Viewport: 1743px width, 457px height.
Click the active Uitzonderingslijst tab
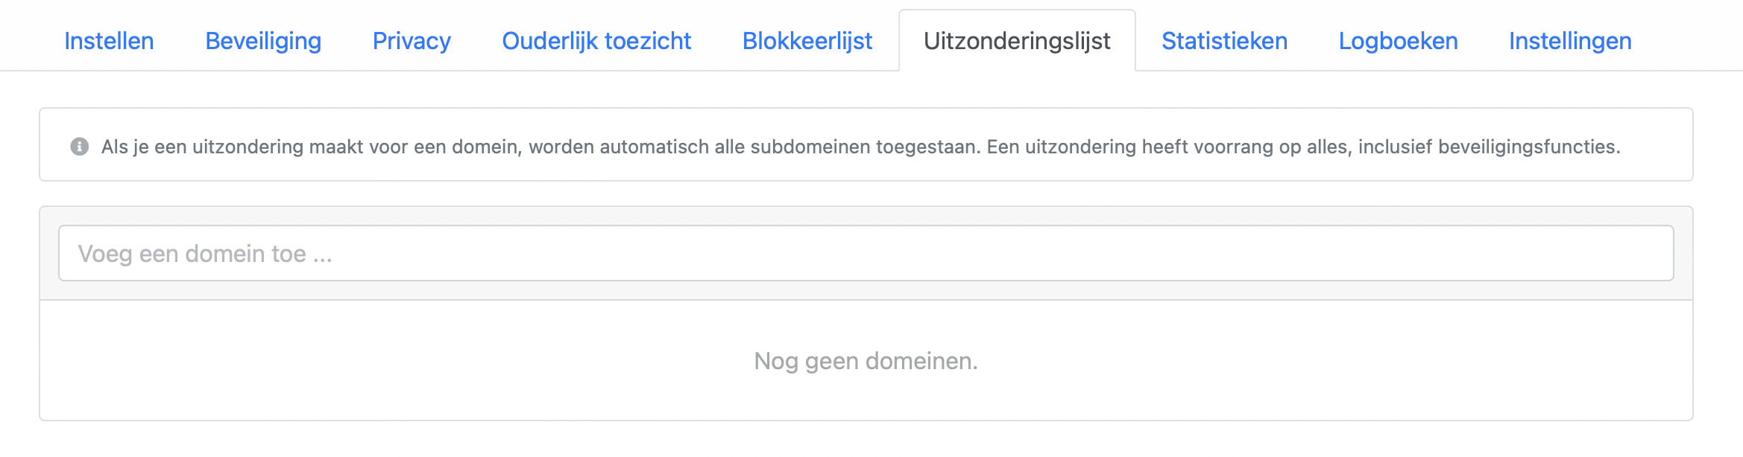point(1017,41)
